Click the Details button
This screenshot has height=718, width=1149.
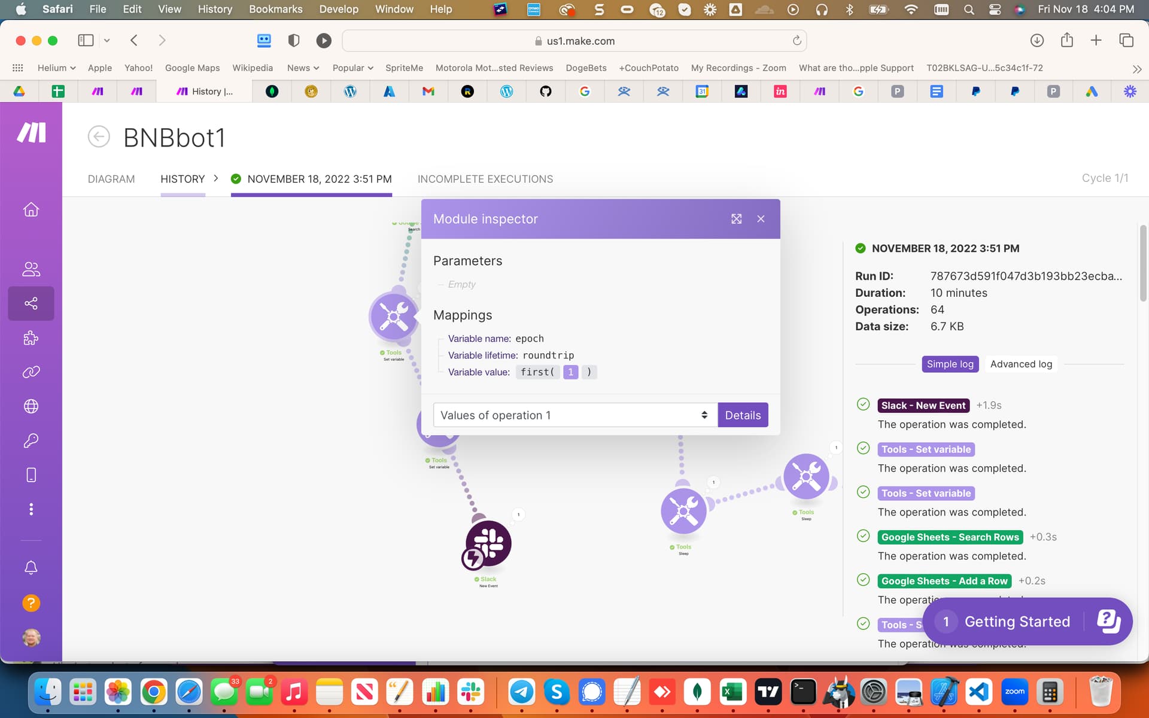[x=742, y=415]
